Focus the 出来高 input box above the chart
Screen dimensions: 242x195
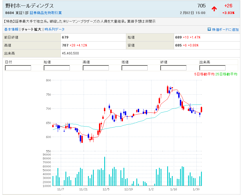coord(212,68)
